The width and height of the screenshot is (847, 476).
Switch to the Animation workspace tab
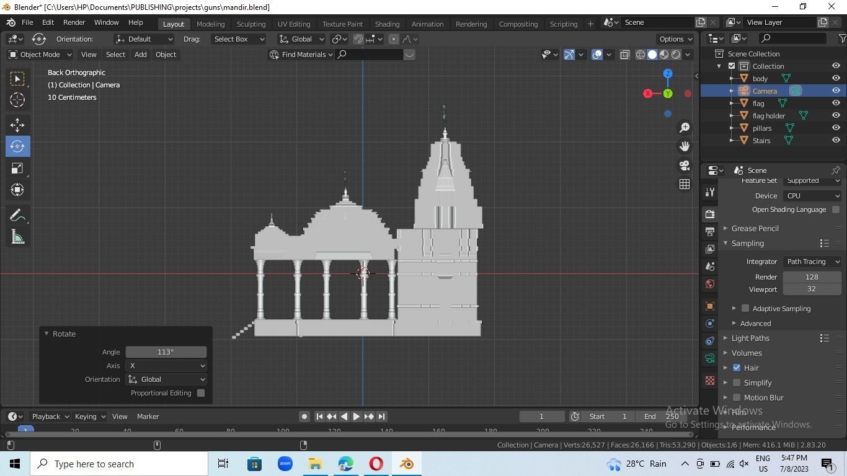point(427,24)
